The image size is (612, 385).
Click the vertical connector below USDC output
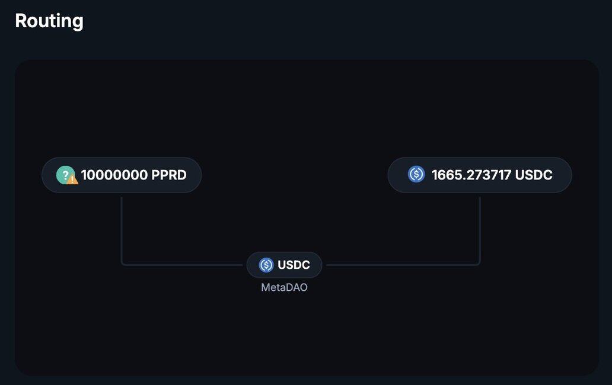480,228
